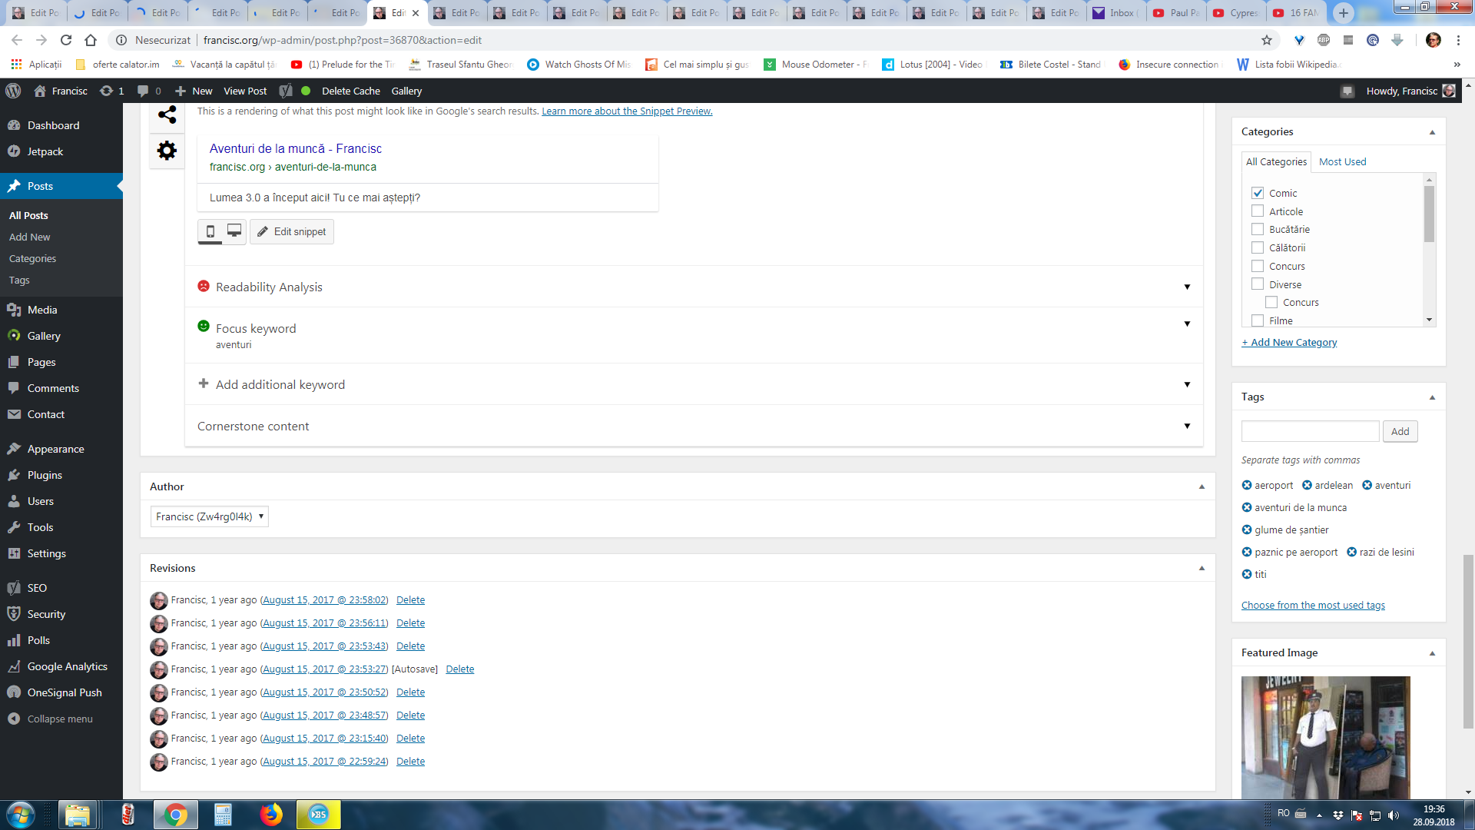Image resolution: width=1475 pixels, height=830 pixels.
Task: Click Add New Category link
Action: [x=1289, y=342]
